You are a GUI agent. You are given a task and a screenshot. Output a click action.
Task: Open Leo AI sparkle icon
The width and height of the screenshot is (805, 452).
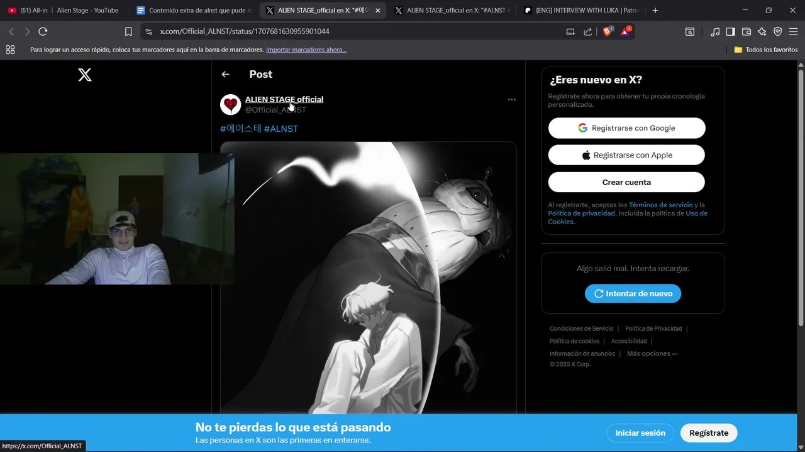coord(762,31)
